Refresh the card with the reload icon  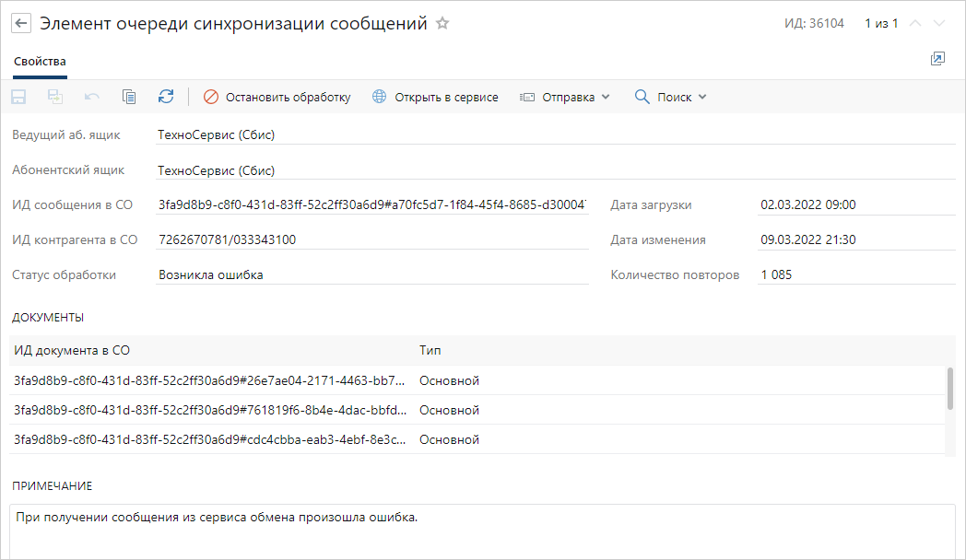(166, 97)
